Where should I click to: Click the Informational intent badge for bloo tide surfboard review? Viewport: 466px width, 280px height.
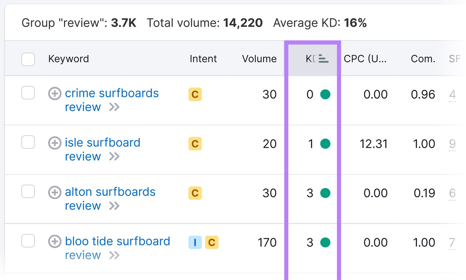195,242
